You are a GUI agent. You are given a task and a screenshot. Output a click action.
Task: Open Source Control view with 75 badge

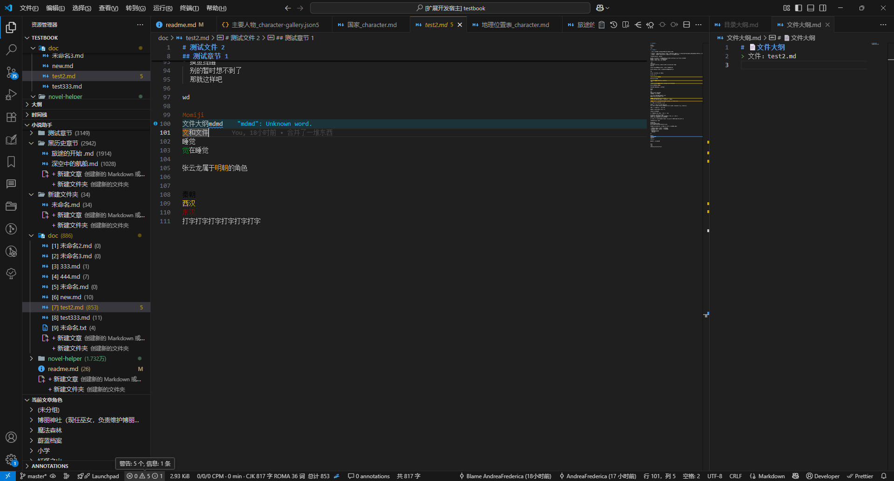click(x=11, y=72)
